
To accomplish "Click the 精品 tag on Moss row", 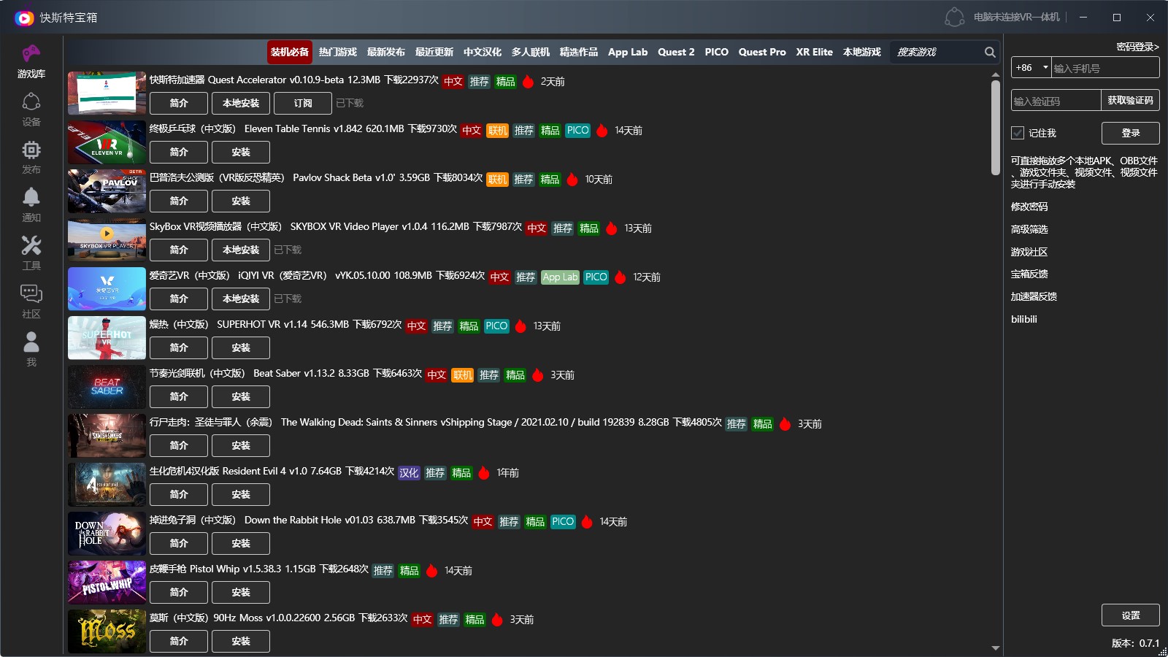I will point(474,619).
